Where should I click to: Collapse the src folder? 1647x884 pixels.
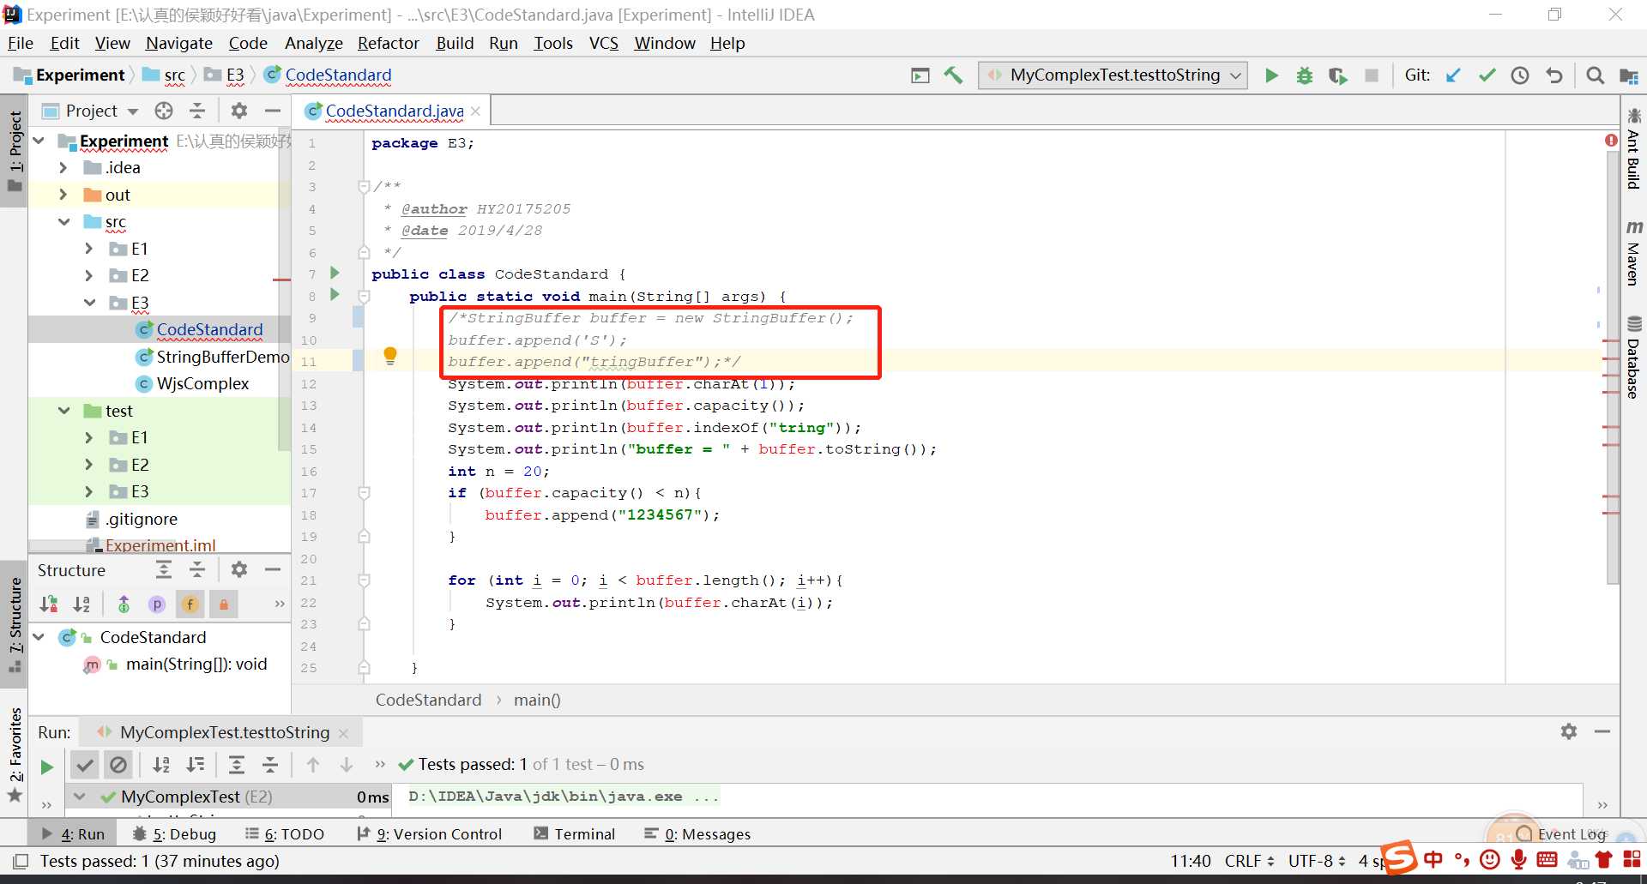click(63, 221)
